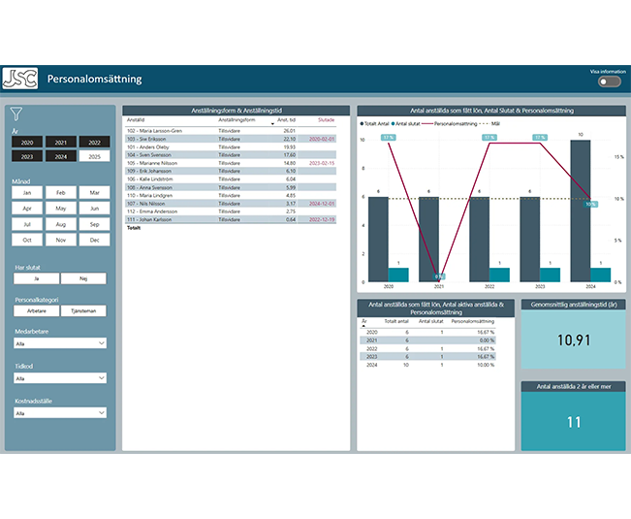Sort by Anställd column header

point(136,120)
